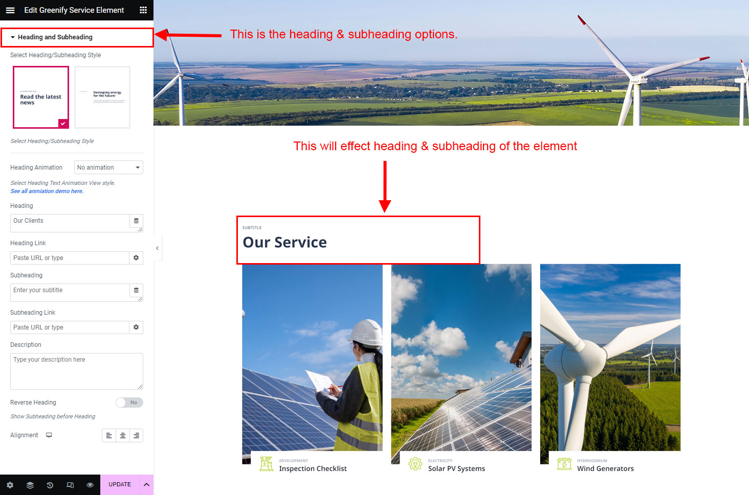Open link options gear for Subheading Link
Image resolution: width=749 pixels, height=495 pixels.
[x=136, y=327]
